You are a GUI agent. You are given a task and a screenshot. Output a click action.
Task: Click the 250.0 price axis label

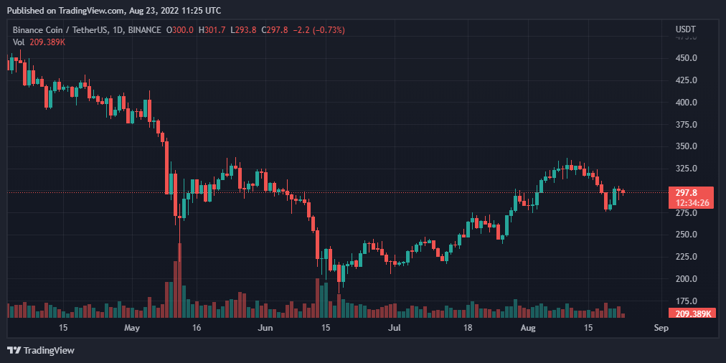click(686, 235)
